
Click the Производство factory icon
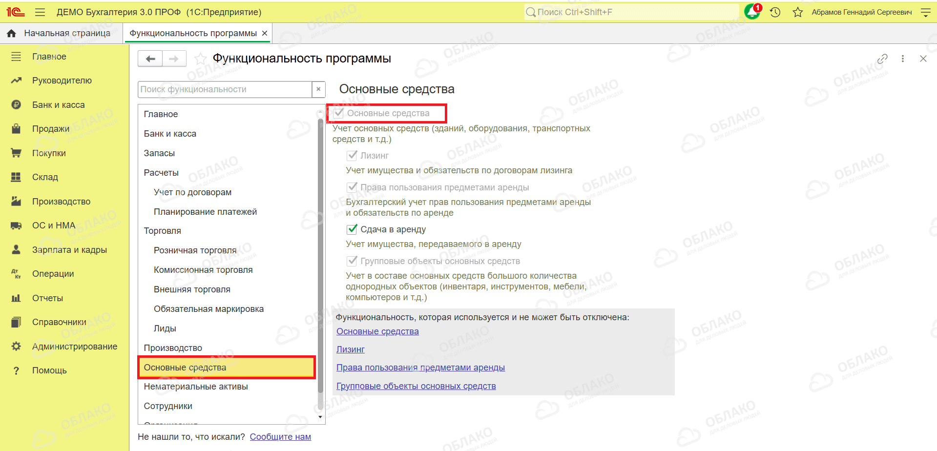(x=16, y=201)
